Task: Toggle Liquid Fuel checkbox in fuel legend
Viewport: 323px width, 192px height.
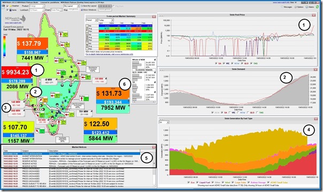Action: click(x=197, y=182)
